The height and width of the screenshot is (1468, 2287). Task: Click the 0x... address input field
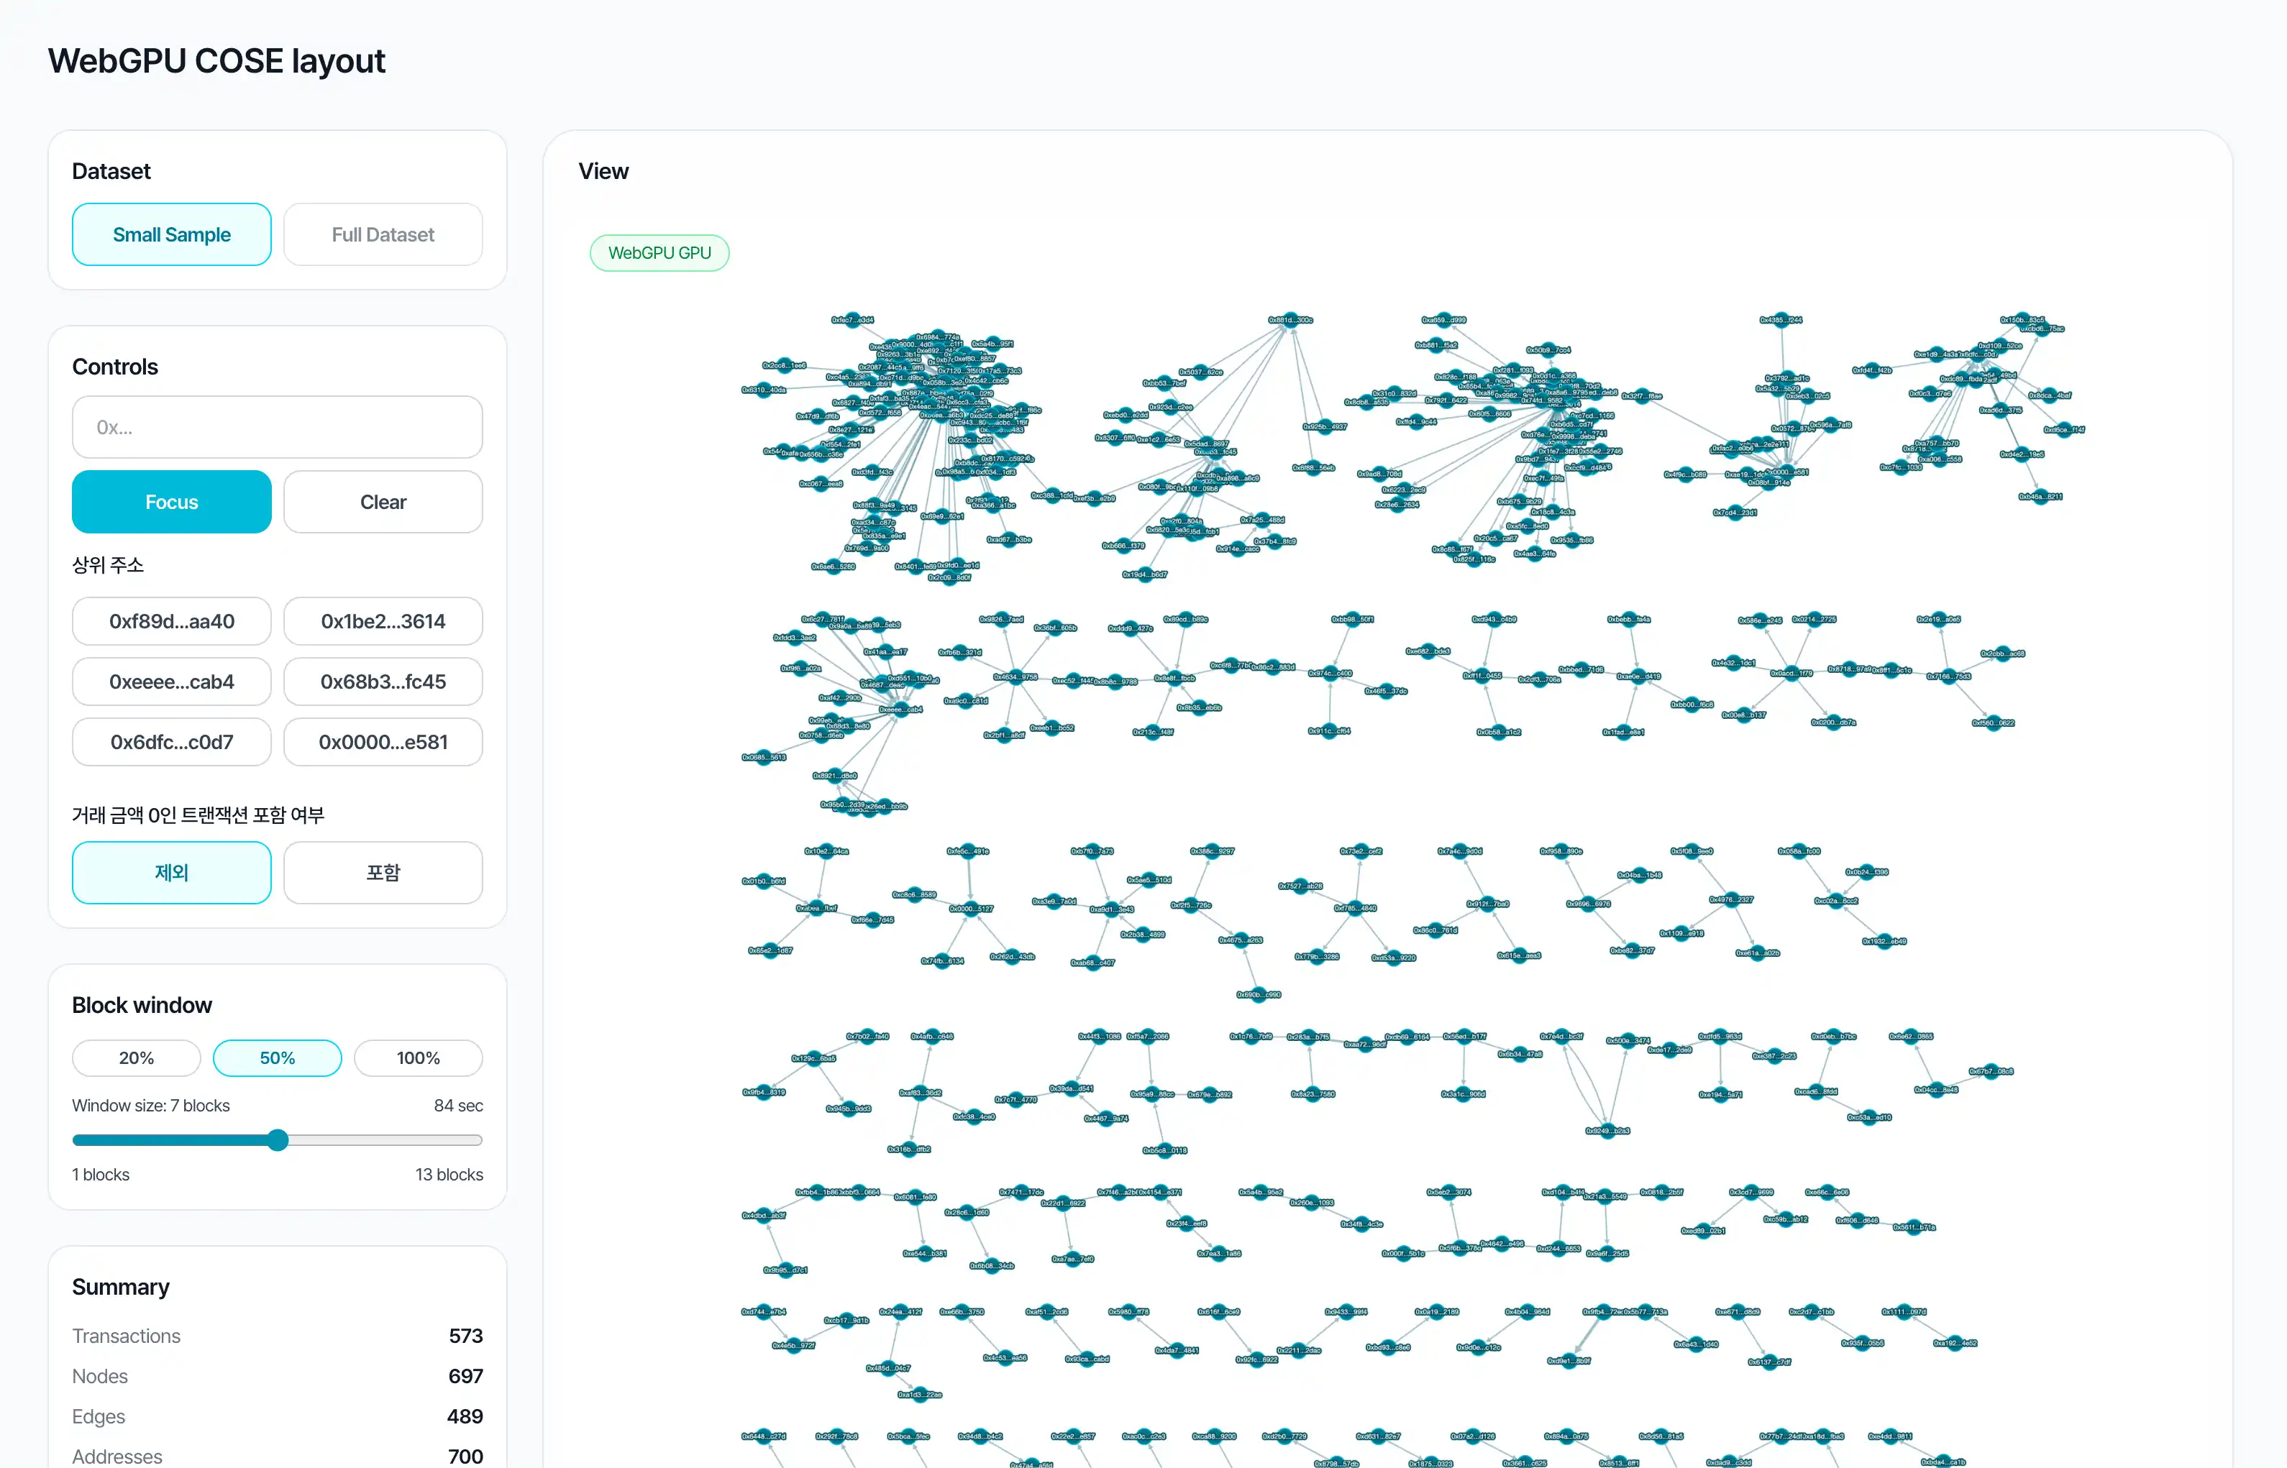pyautogui.click(x=276, y=427)
